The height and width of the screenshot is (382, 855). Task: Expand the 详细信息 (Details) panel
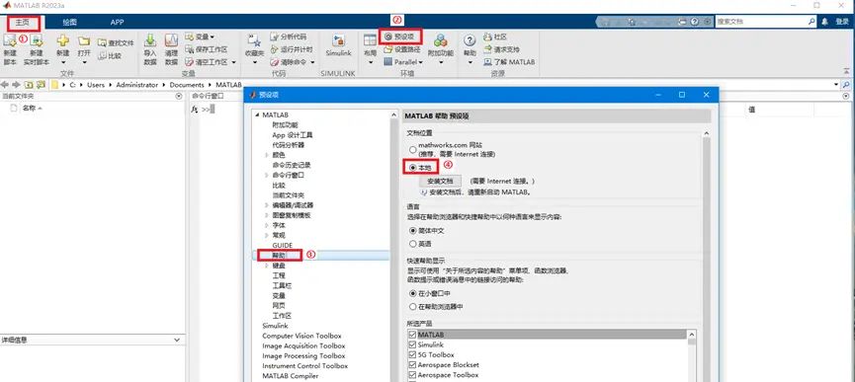click(176, 341)
